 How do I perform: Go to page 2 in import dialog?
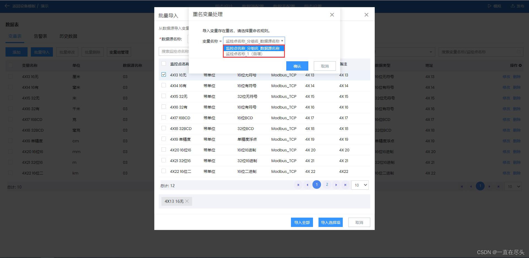tap(327, 185)
